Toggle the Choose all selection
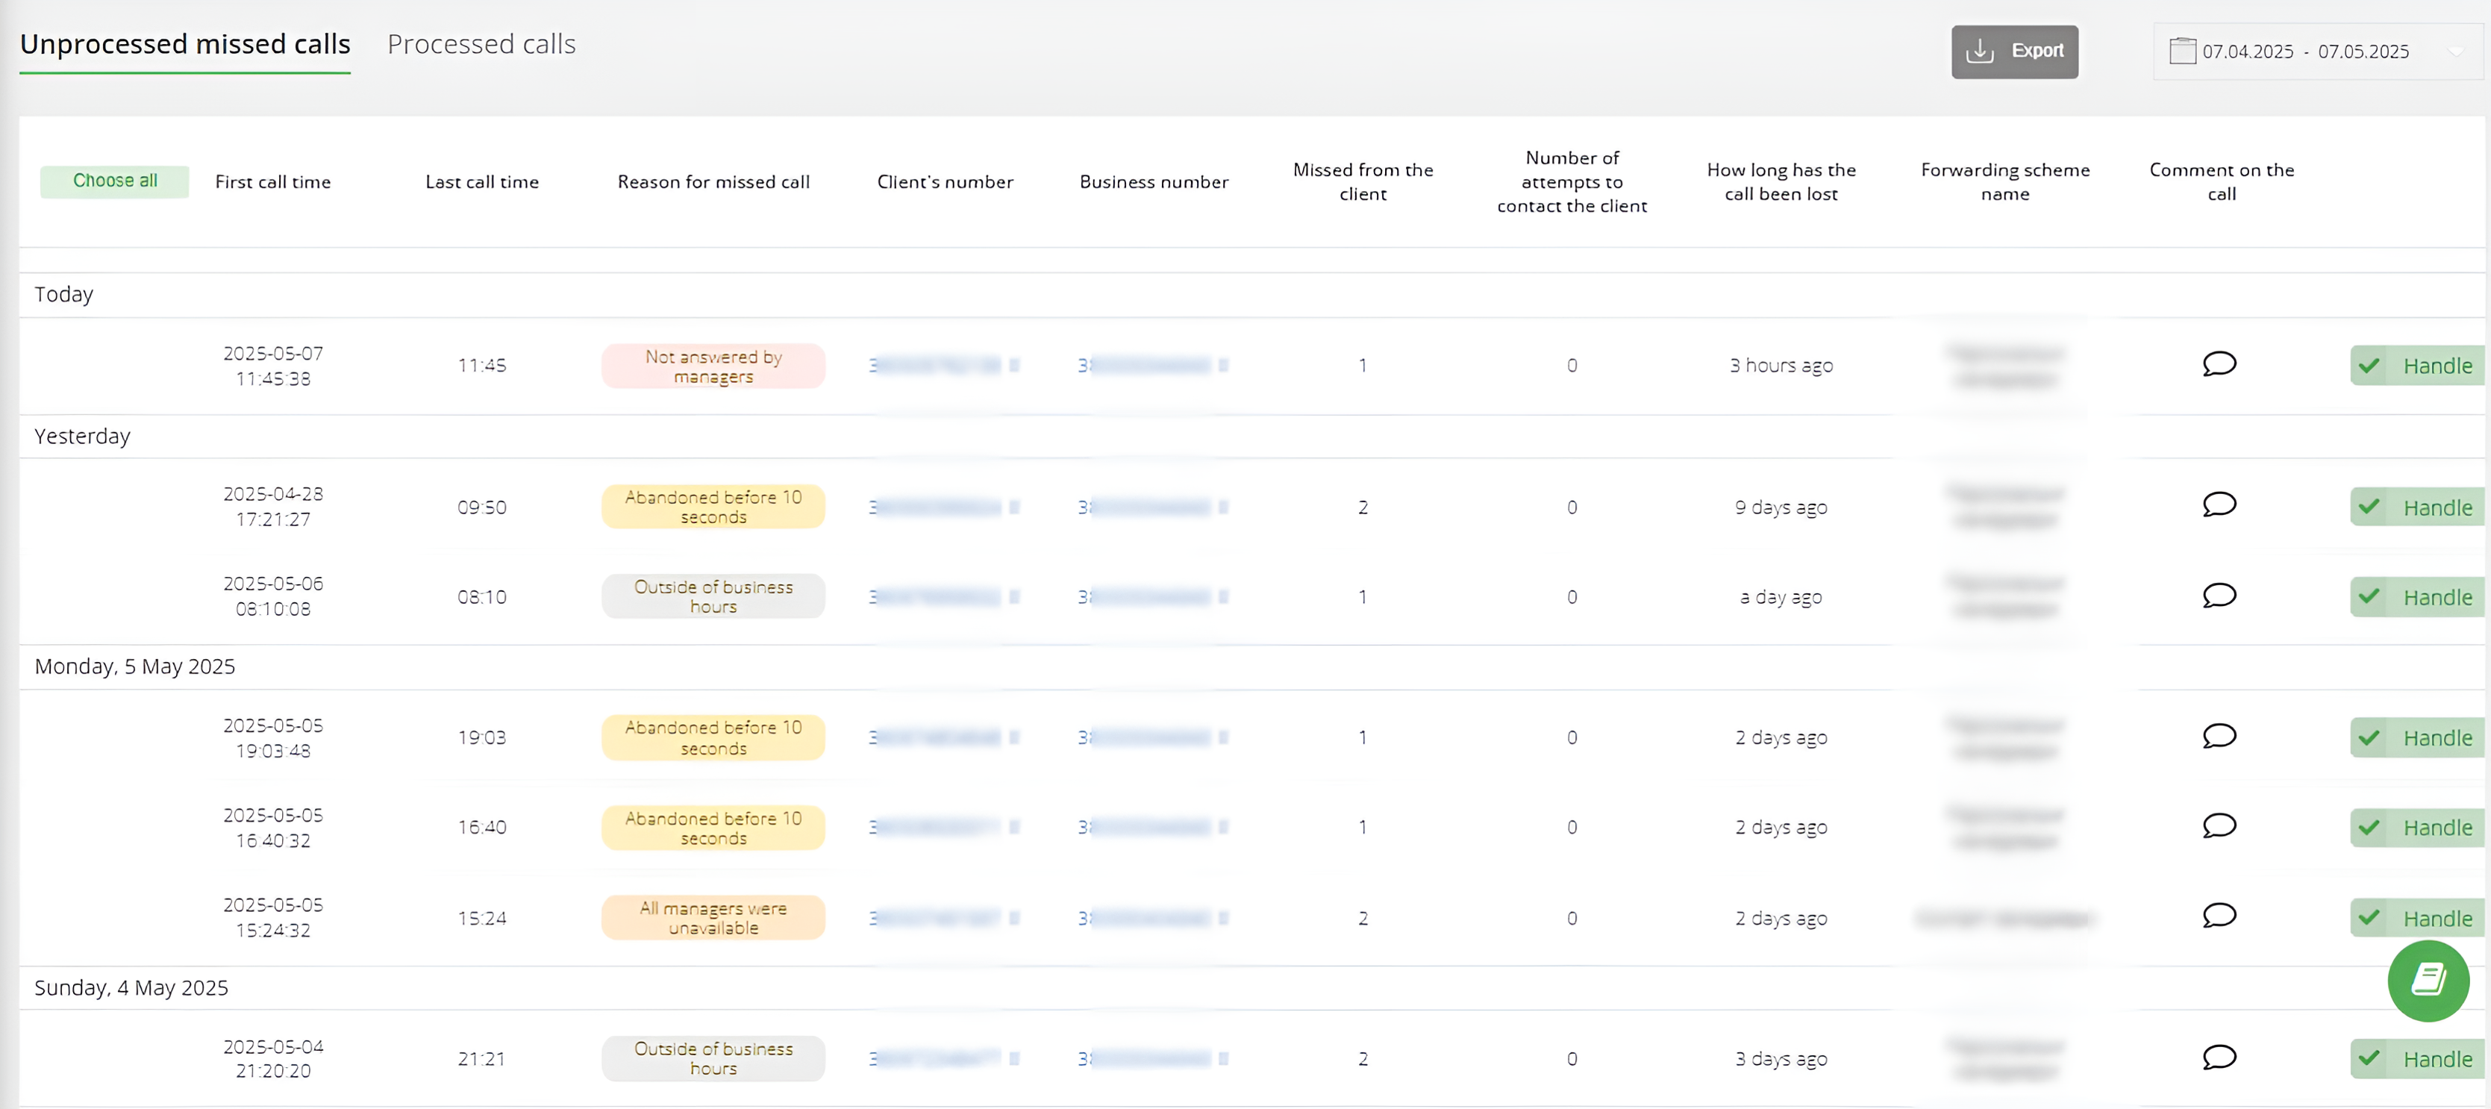This screenshot has height=1109, width=2491. click(x=114, y=181)
